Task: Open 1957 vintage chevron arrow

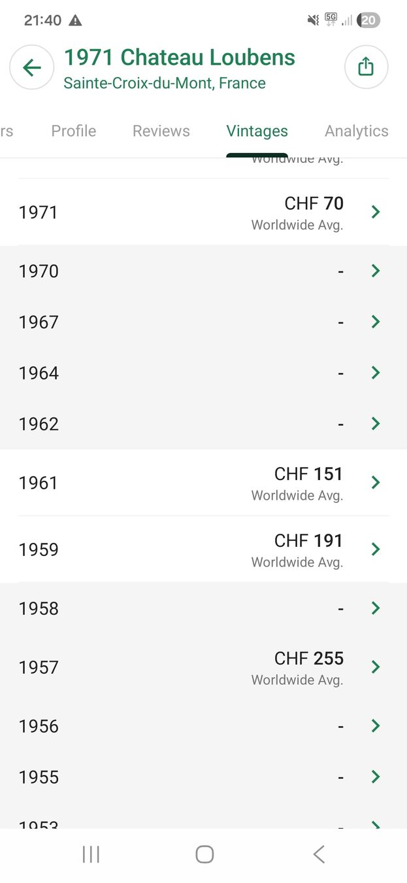Action: (375, 667)
